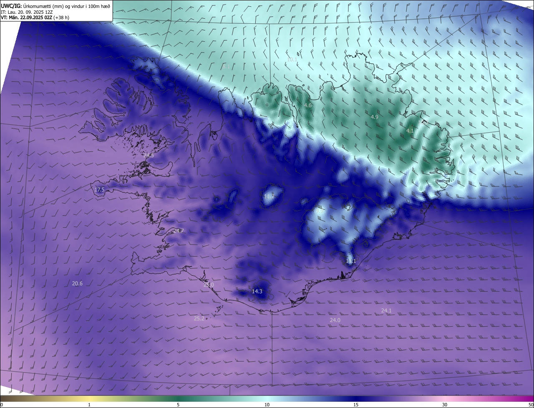Click the 11.2 value label on the map

coord(270,196)
